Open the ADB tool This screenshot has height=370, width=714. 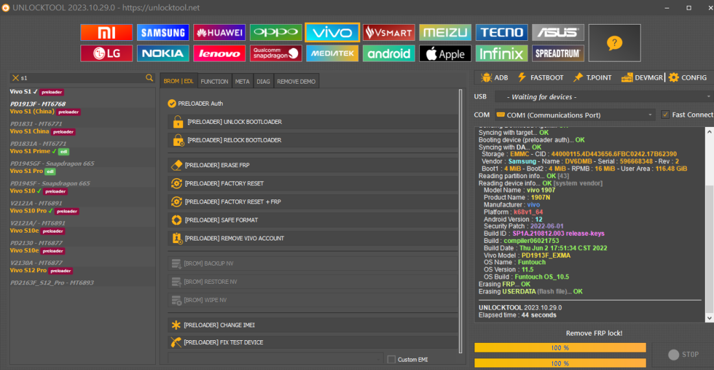(495, 78)
